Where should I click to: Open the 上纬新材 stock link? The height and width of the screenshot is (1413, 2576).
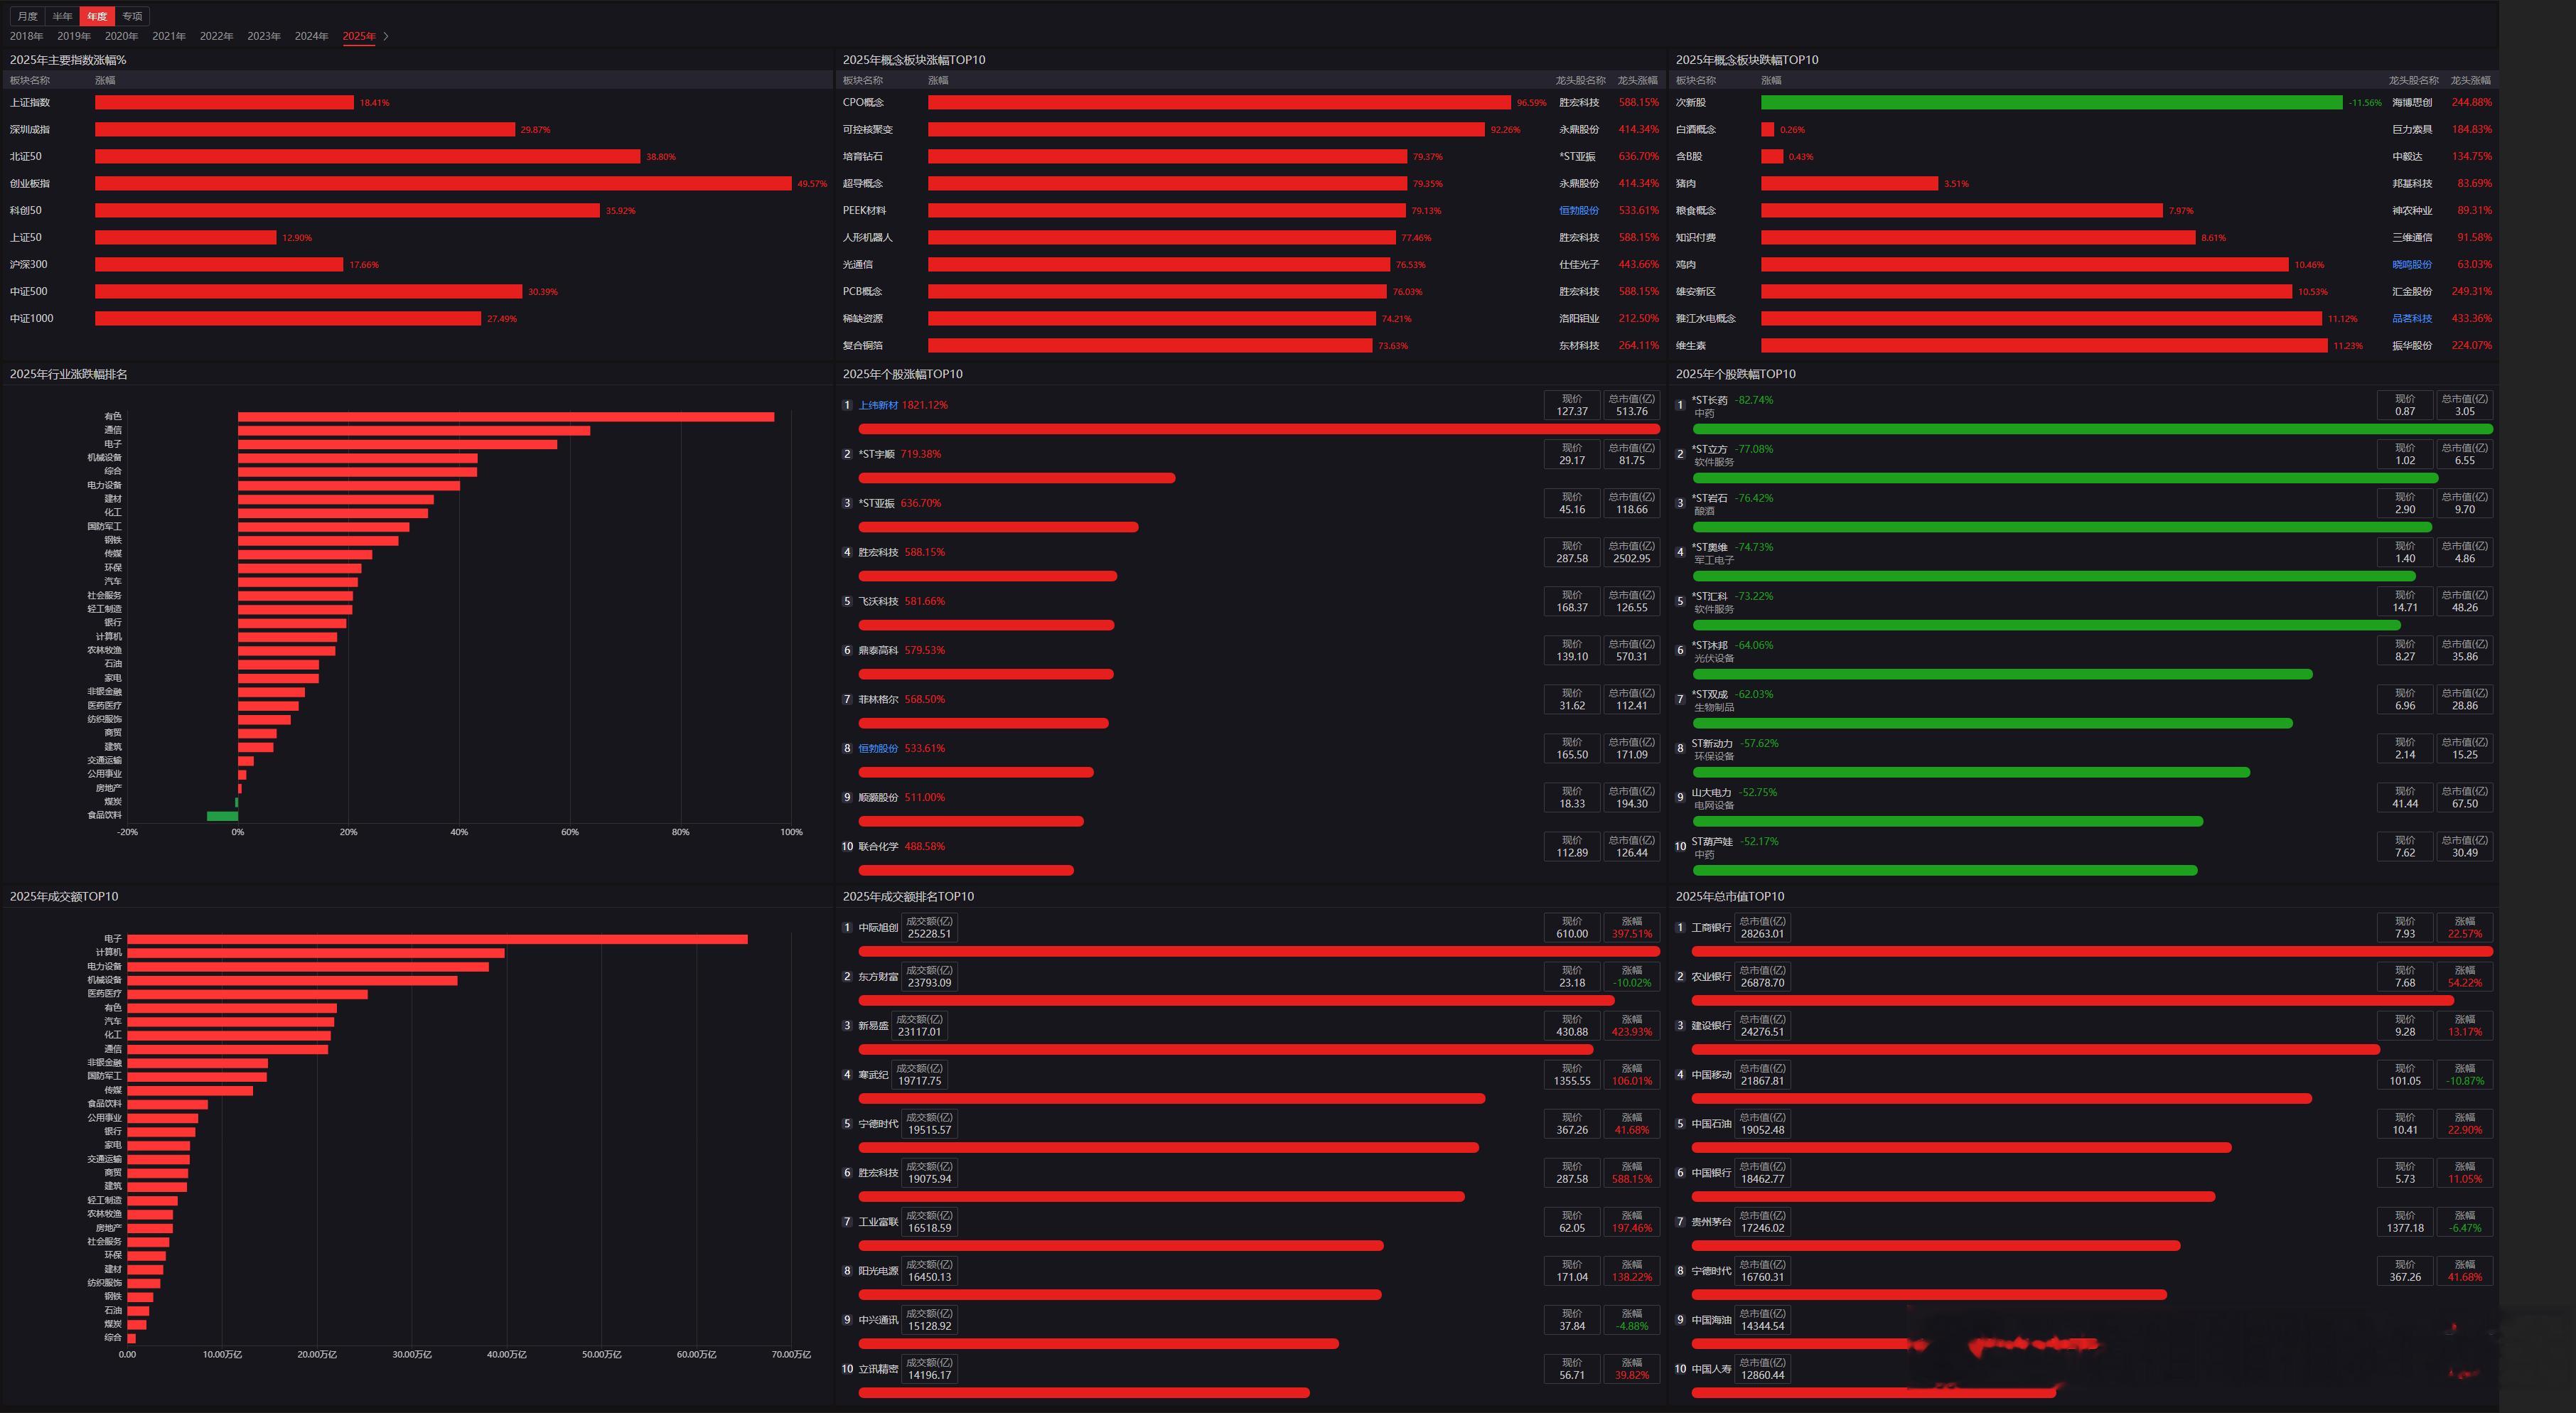(x=877, y=405)
